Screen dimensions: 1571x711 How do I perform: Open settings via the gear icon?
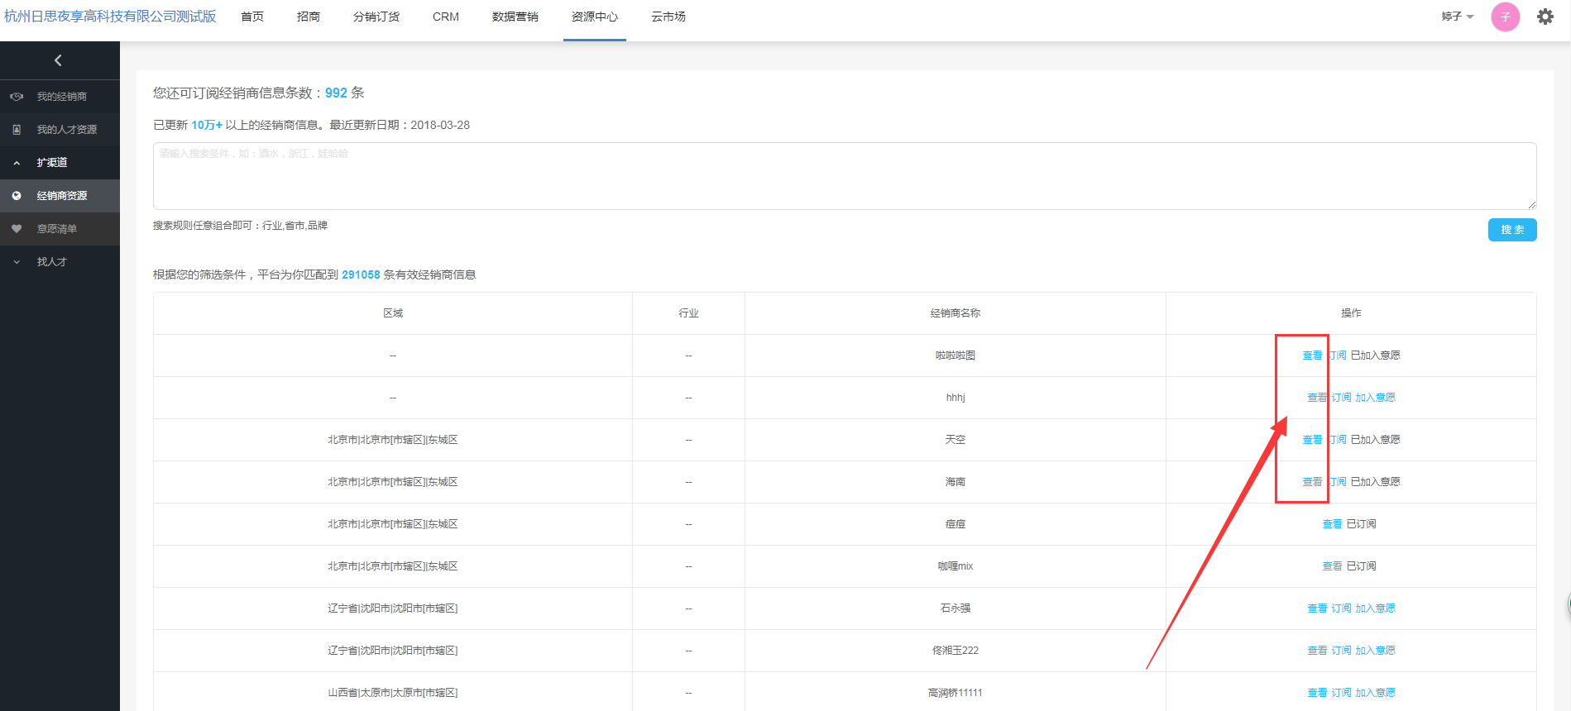1545,17
